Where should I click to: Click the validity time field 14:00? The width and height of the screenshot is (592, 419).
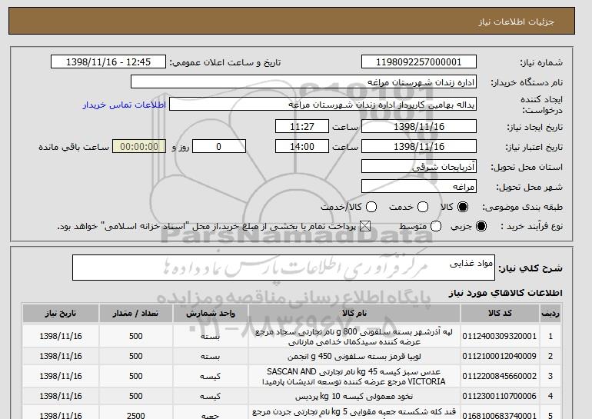tap(302, 147)
